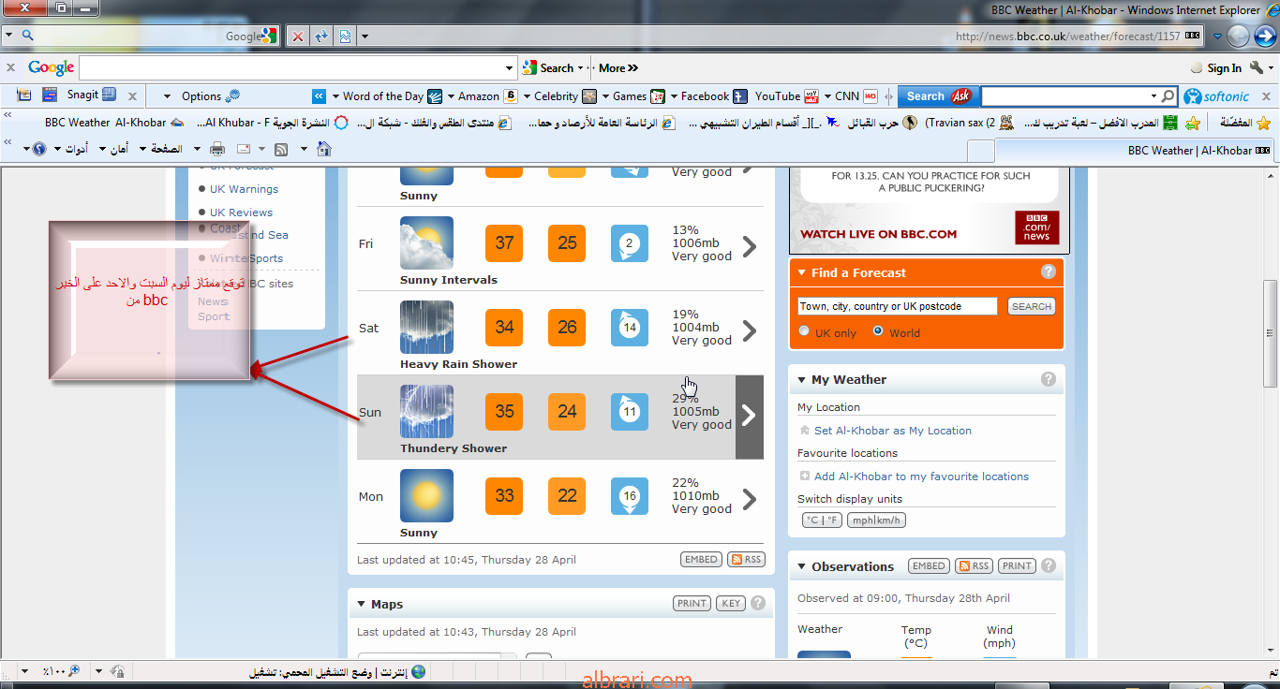1280x689 pixels.
Task: Open a new blank tab
Action: coord(980,151)
